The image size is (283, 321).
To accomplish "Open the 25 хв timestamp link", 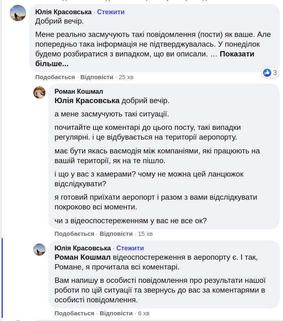I will click(126, 77).
